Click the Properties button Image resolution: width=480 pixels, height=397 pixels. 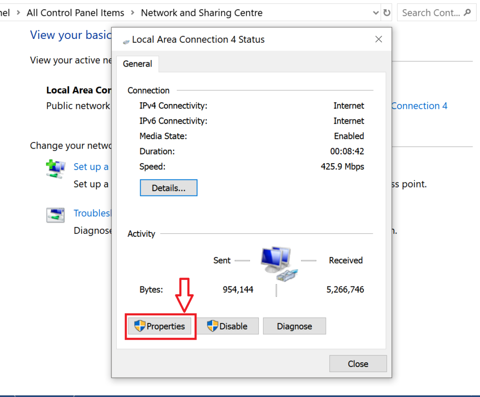(160, 326)
